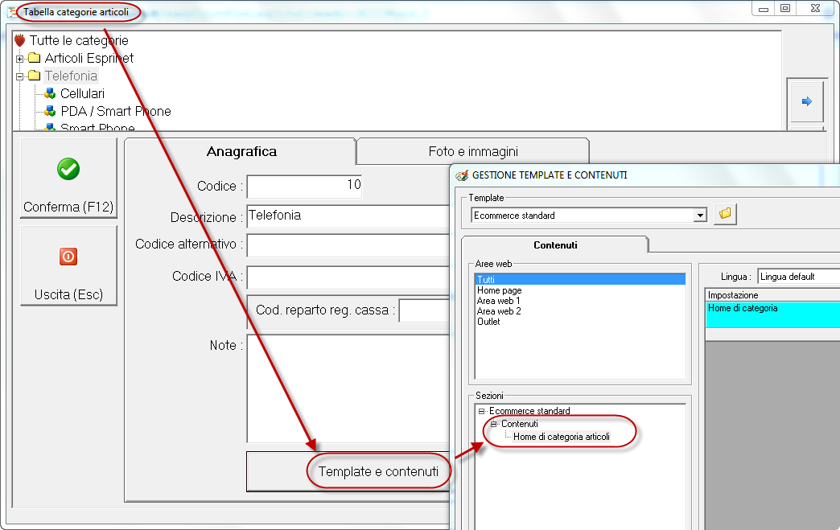The width and height of the screenshot is (840, 530).
Task: Click the Gestione template window palette icon
Action: (x=461, y=175)
